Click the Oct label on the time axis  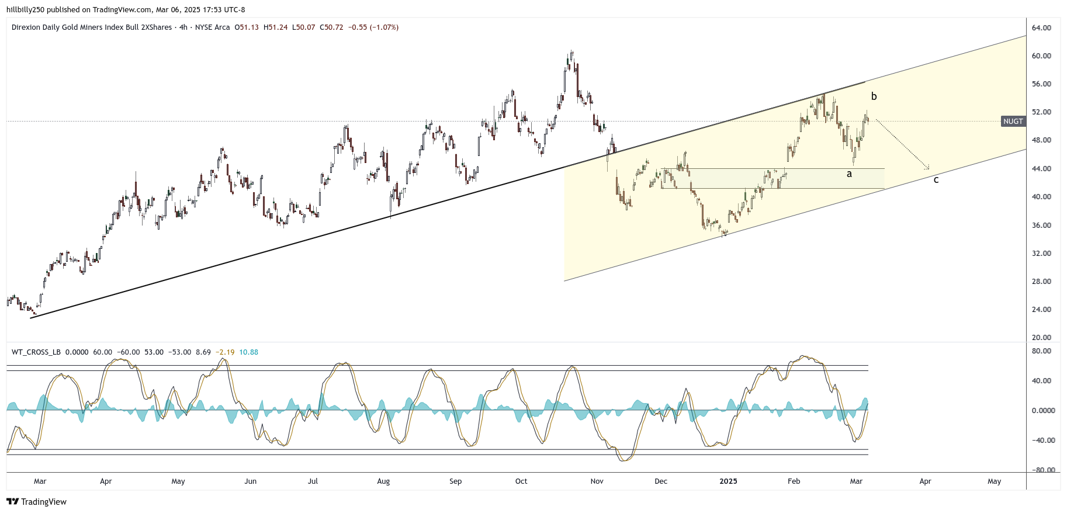(x=521, y=481)
